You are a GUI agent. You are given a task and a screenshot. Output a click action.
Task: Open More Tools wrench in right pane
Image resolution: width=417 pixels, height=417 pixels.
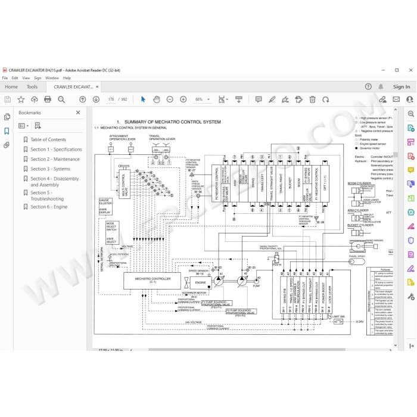411,297
